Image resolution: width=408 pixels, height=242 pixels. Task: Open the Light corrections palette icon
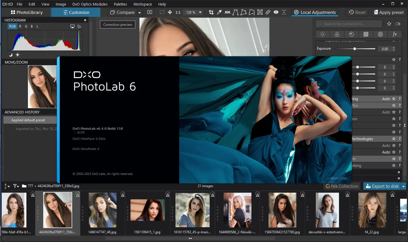point(322,34)
